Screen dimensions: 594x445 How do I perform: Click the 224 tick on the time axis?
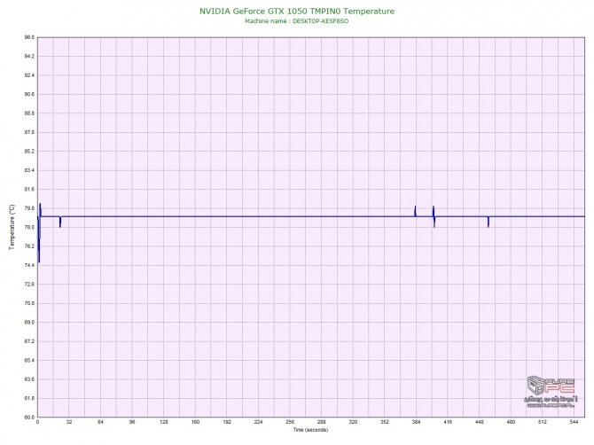(x=258, y=422)
